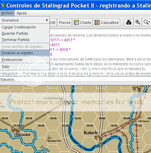Viewport: 151px width, 153px height.
Task: Choose Cargar Continuación menu item
Action: (x=25, y=27)
